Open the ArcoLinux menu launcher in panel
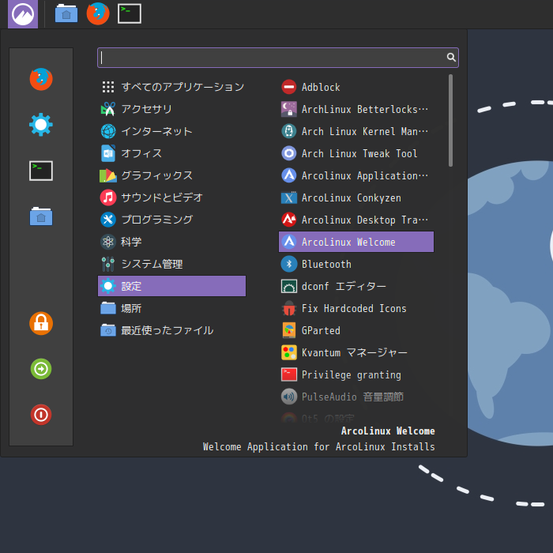Image resolution: width=553 pixels, height=553 pixels. (23, 13)
